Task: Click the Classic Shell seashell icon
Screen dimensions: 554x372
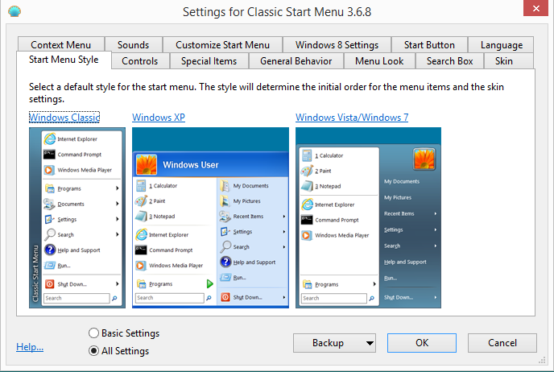Action: coord(14,11)
